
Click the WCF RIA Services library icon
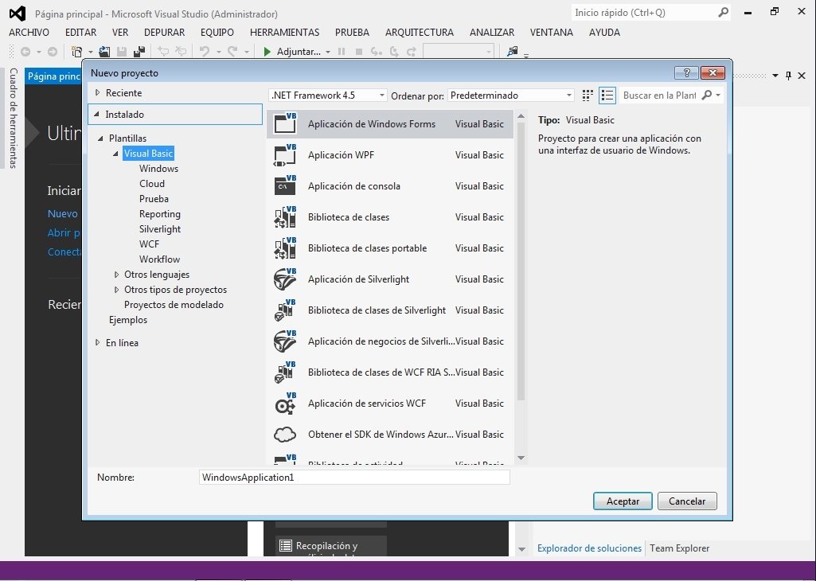(x=285, y=372)
